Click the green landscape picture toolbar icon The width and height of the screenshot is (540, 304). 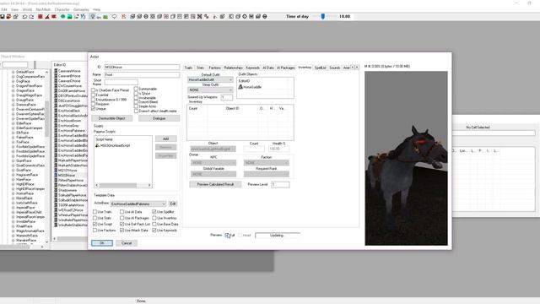click(x=105, y=17)
